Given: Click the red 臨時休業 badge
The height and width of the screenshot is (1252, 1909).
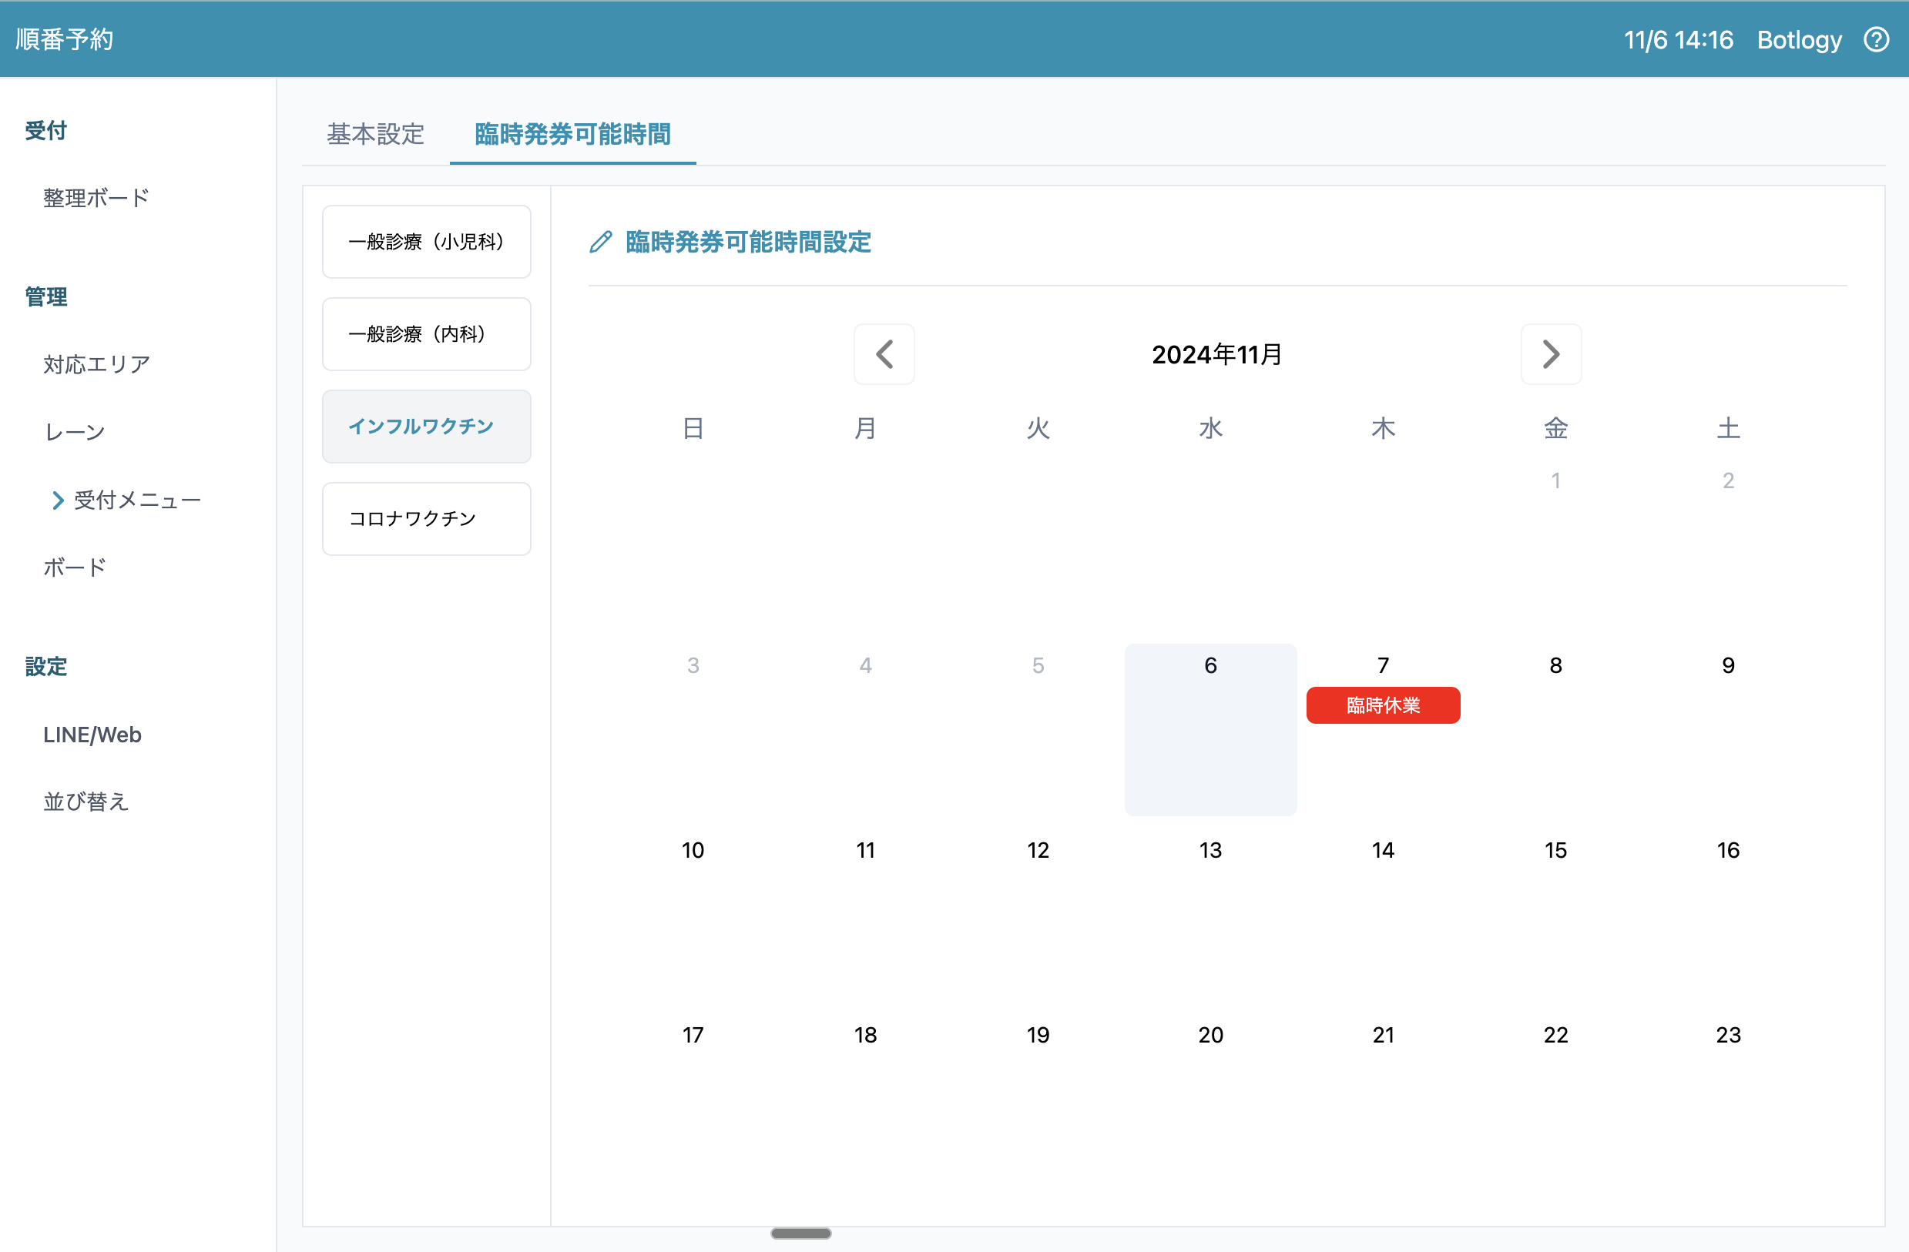Looking at the screenshot, I should tap(1382, 705).
